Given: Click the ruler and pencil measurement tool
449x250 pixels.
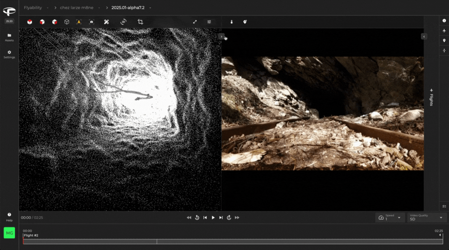Looking at the screenshot, I should click(x=106, y=22).
